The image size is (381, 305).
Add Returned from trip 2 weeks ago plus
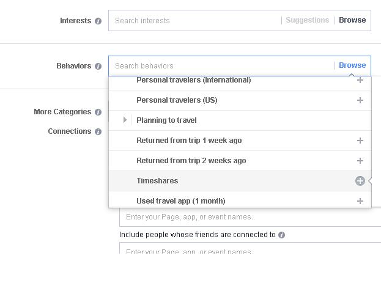360,161
